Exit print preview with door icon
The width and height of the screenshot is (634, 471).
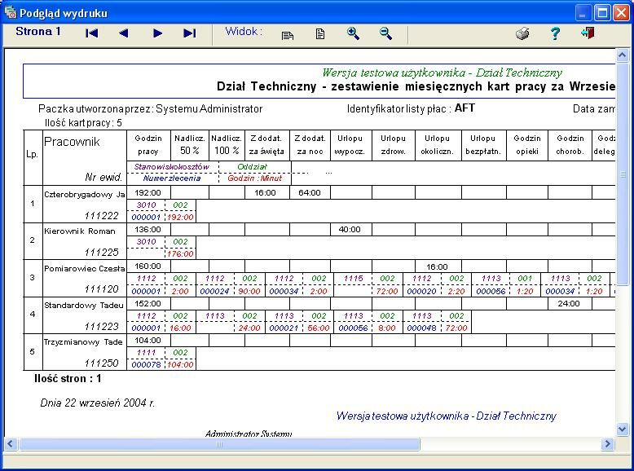pos(588,33)
